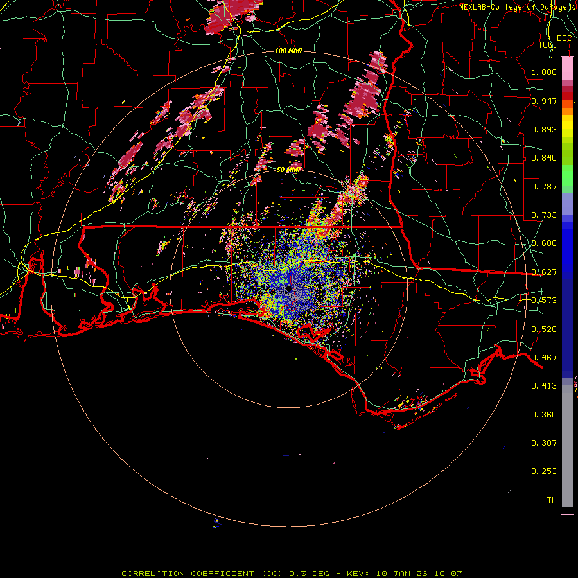Select the 0.520 scale value
Viewport: 578px width, 578px height.
coord(544,329)
